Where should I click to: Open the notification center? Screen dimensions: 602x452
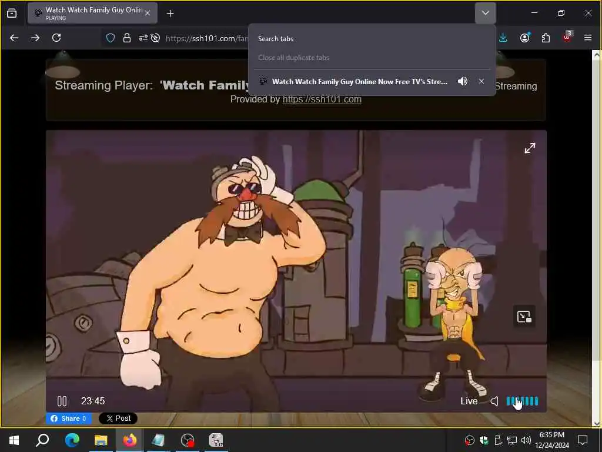(x=583, y=440)
